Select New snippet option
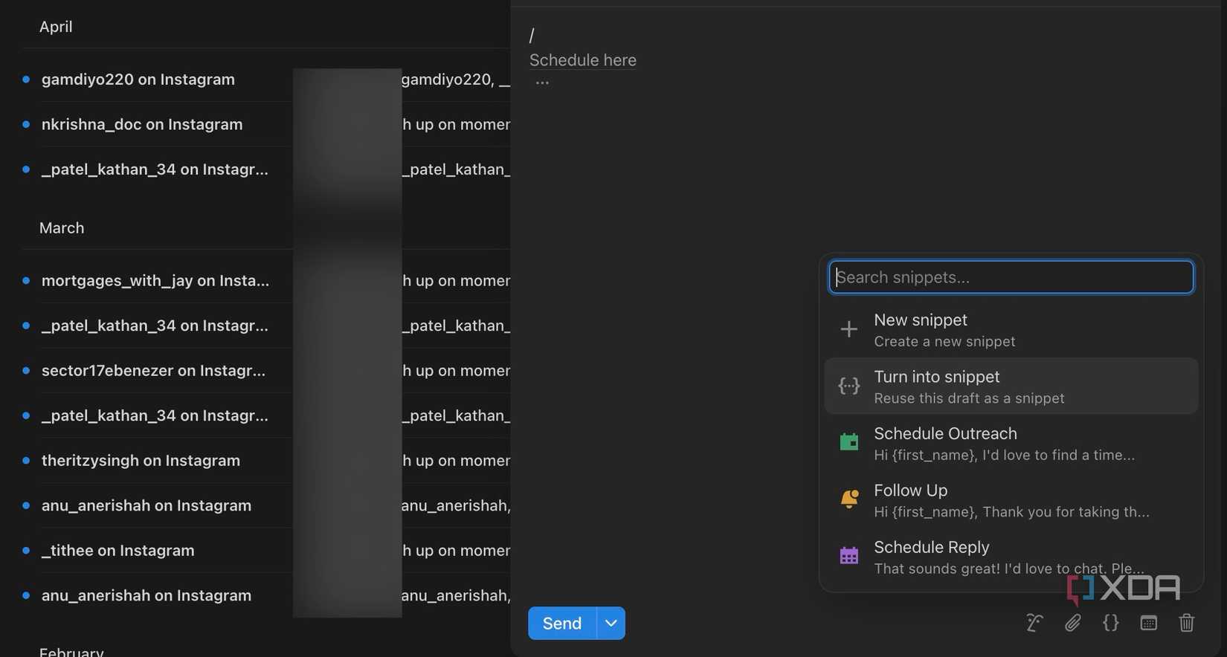Image resolution: width=1227 pixels, height=657 pixels. (1011, 329)
